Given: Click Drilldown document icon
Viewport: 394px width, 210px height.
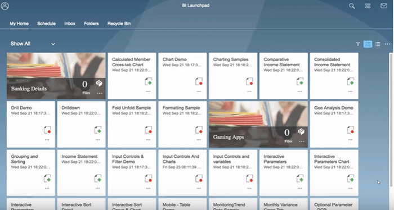Looking at the screenshot, I should point(98,130).
